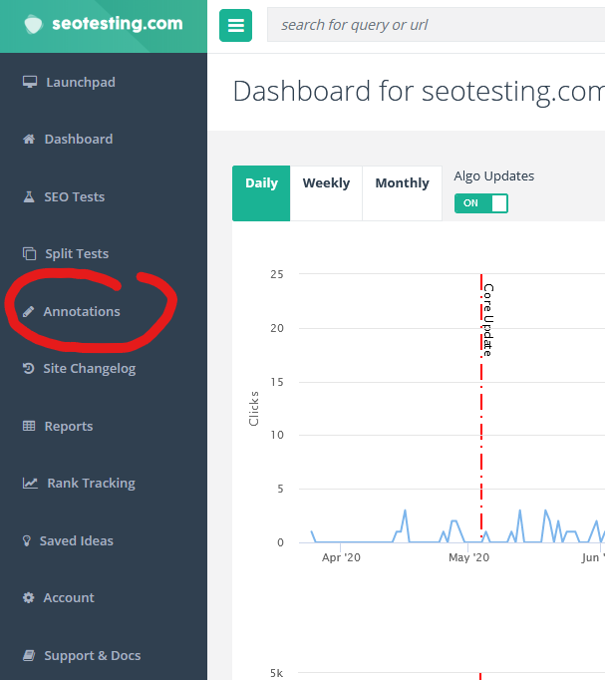
Task: Switch chart to Daily view
Action: pos(261,193)
